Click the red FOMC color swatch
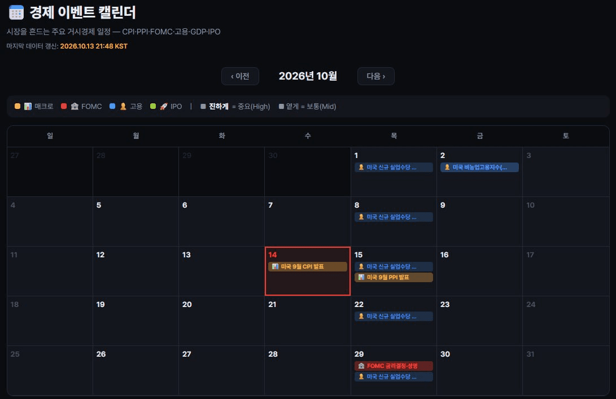This screenshot has height=399, width=616. [64, 107]
